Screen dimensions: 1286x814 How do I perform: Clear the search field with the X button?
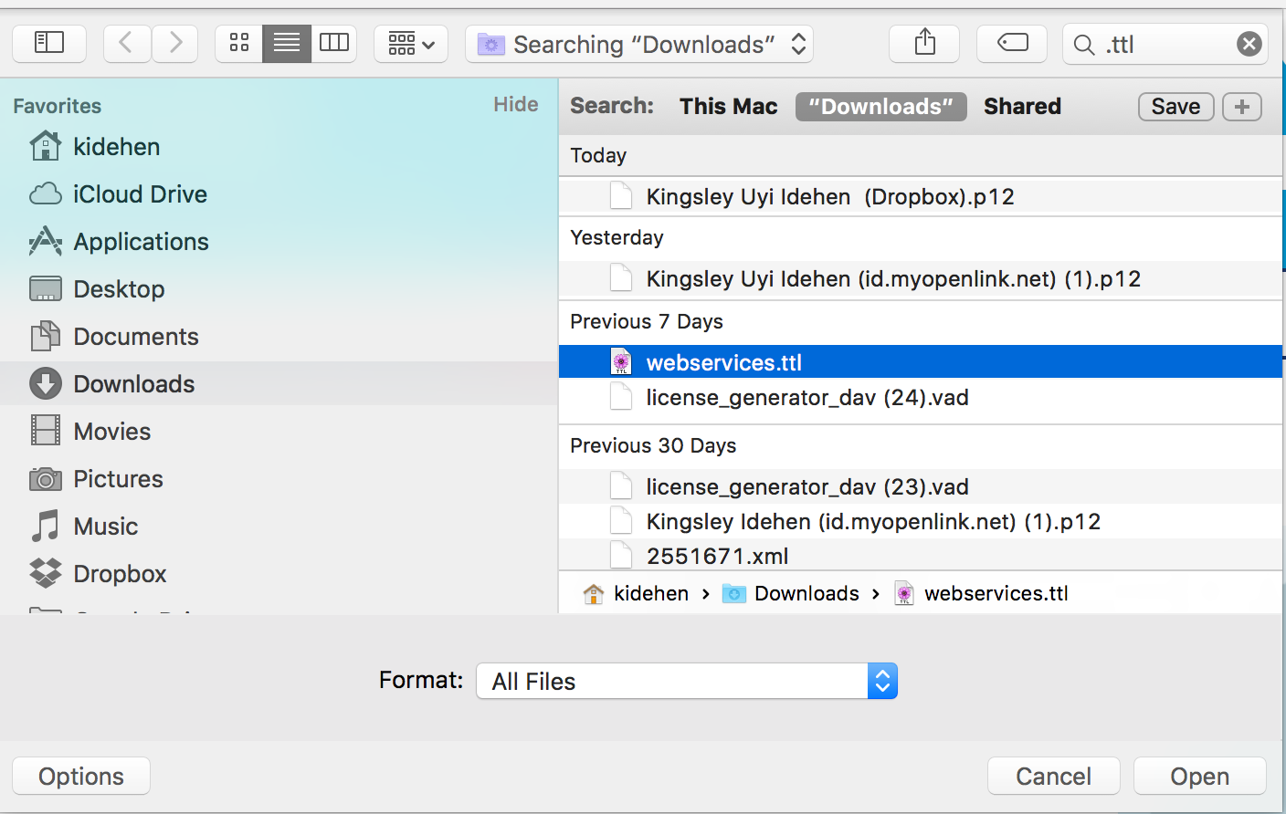click(1249, 44)
